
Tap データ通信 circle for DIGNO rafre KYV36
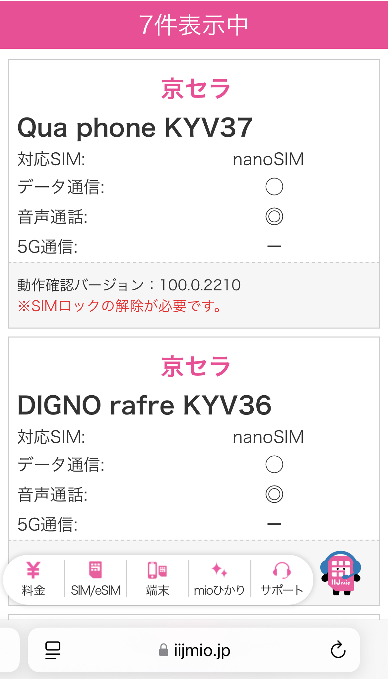274,464
